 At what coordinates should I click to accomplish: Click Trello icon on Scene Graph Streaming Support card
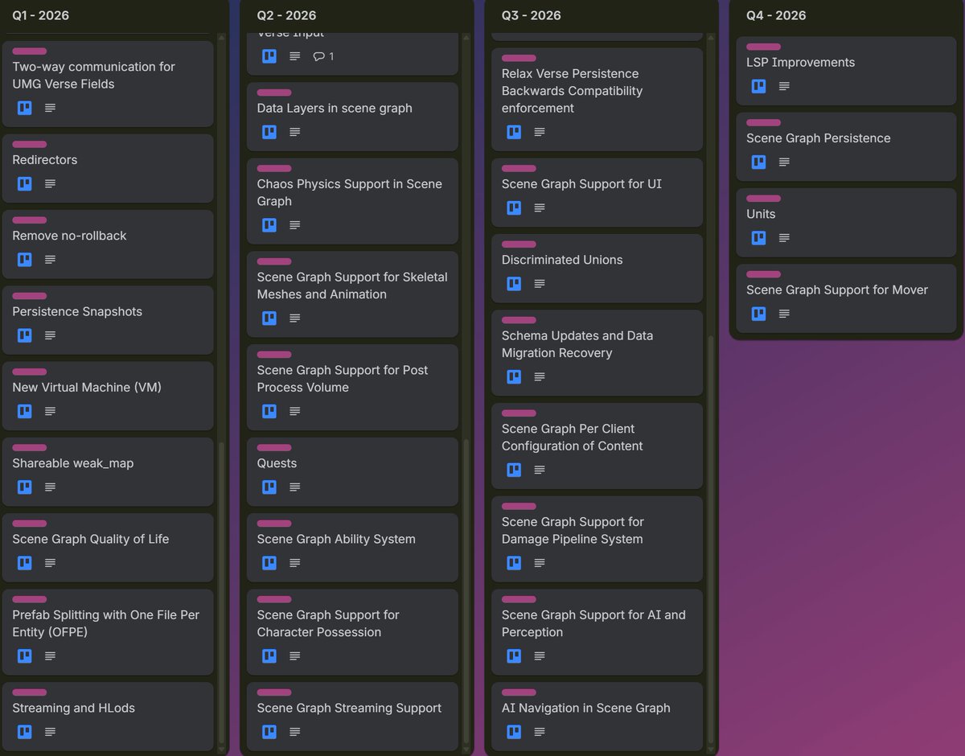click(269, 732)
